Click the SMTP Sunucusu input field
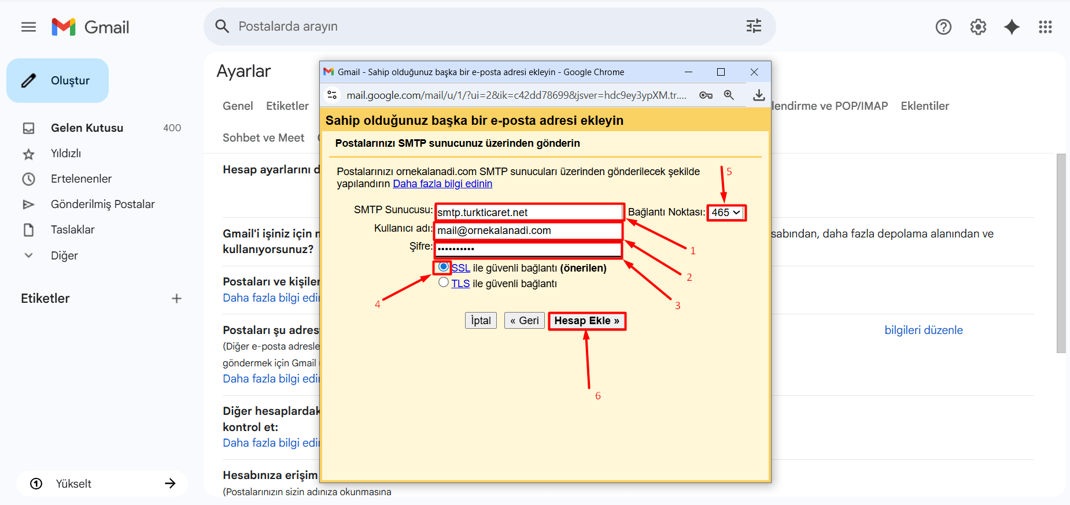This screenshot has width=1070, height=505. click(x=529, y=213)
